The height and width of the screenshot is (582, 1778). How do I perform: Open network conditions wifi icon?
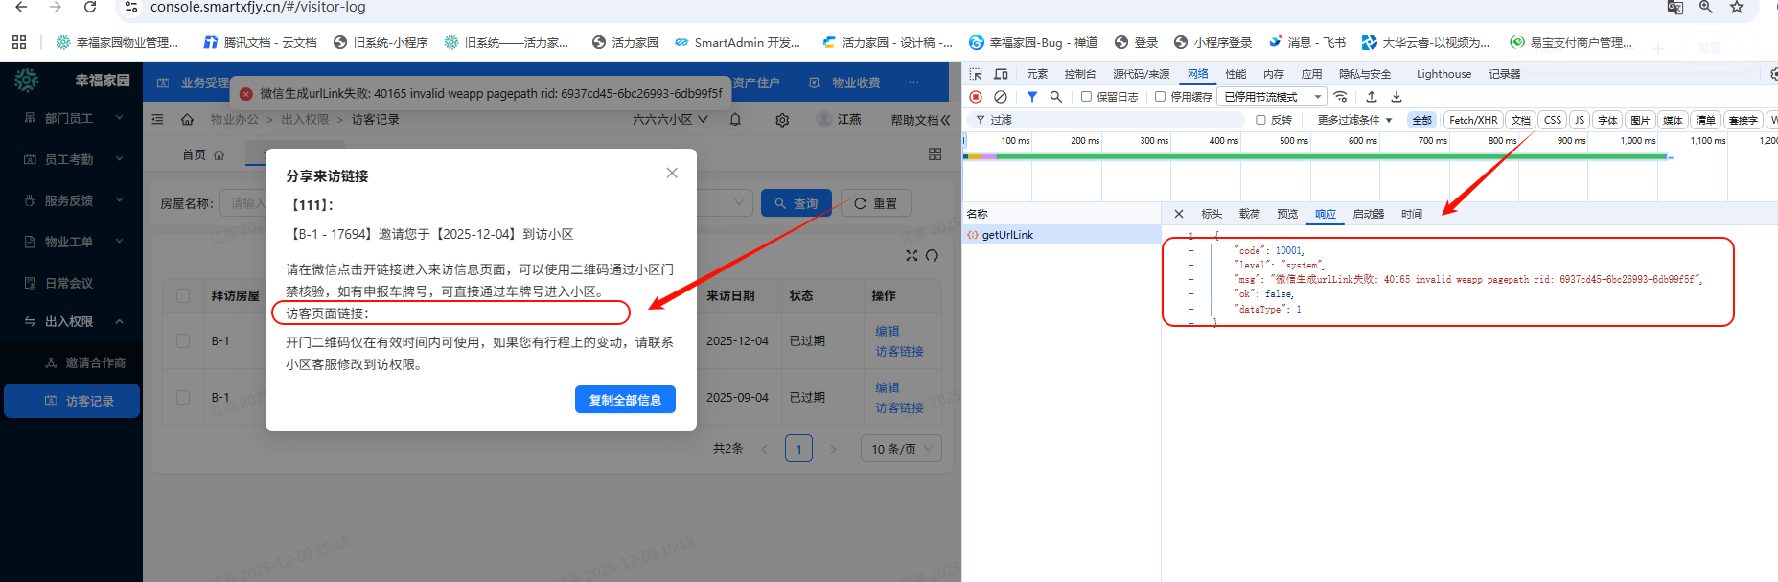(1341, 97)
